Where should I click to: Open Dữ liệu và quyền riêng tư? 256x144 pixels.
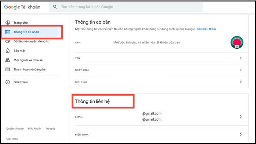coord(31,41)
